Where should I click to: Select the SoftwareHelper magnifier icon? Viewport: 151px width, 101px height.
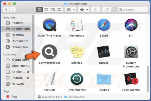50,52
